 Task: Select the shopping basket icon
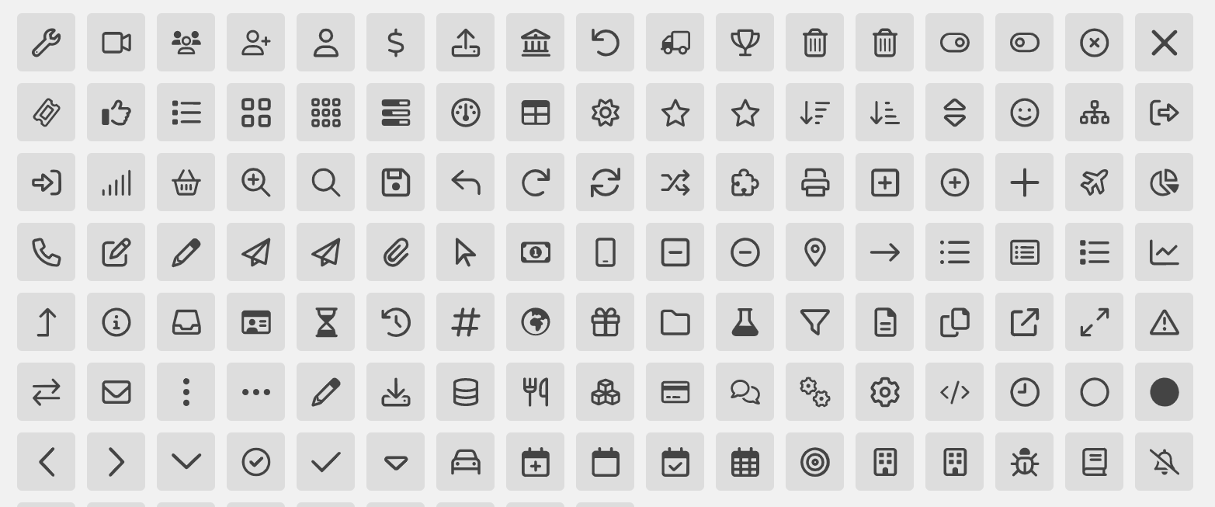pos(186,182)
